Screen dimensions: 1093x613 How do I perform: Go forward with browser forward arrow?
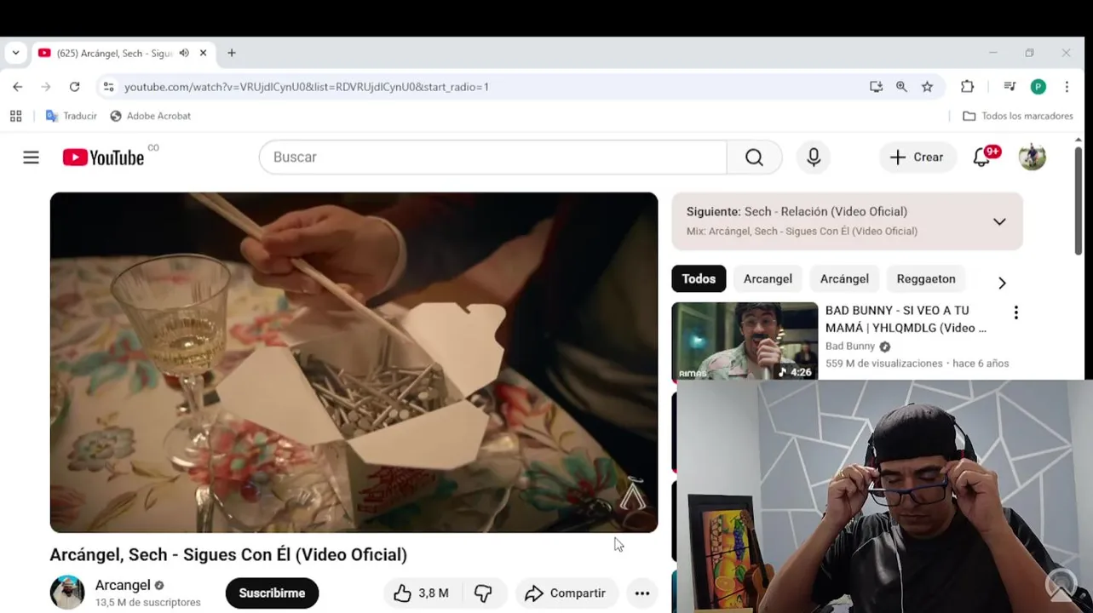[x=46, y=87]
